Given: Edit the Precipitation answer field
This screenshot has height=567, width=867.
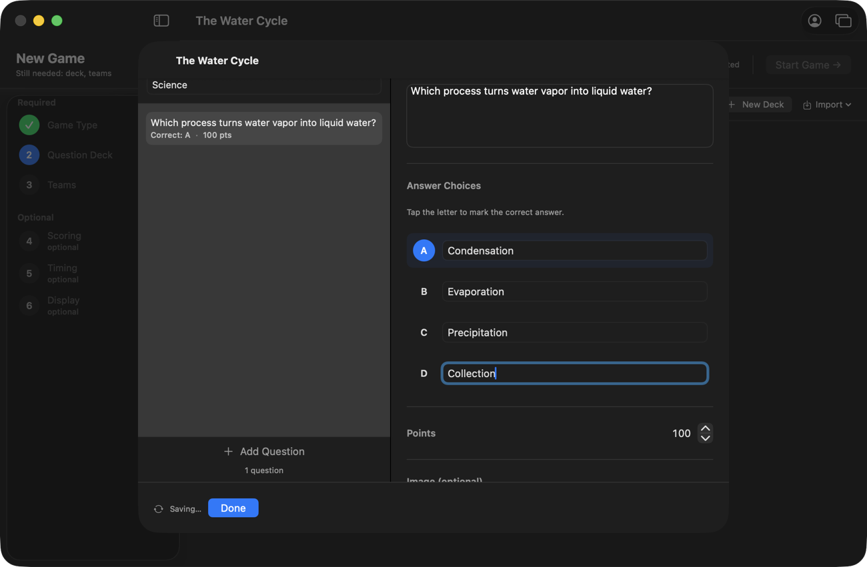Looking at the screenshot, I should (574, 332).
